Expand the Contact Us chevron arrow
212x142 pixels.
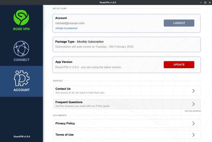click(x=193, y=91)
